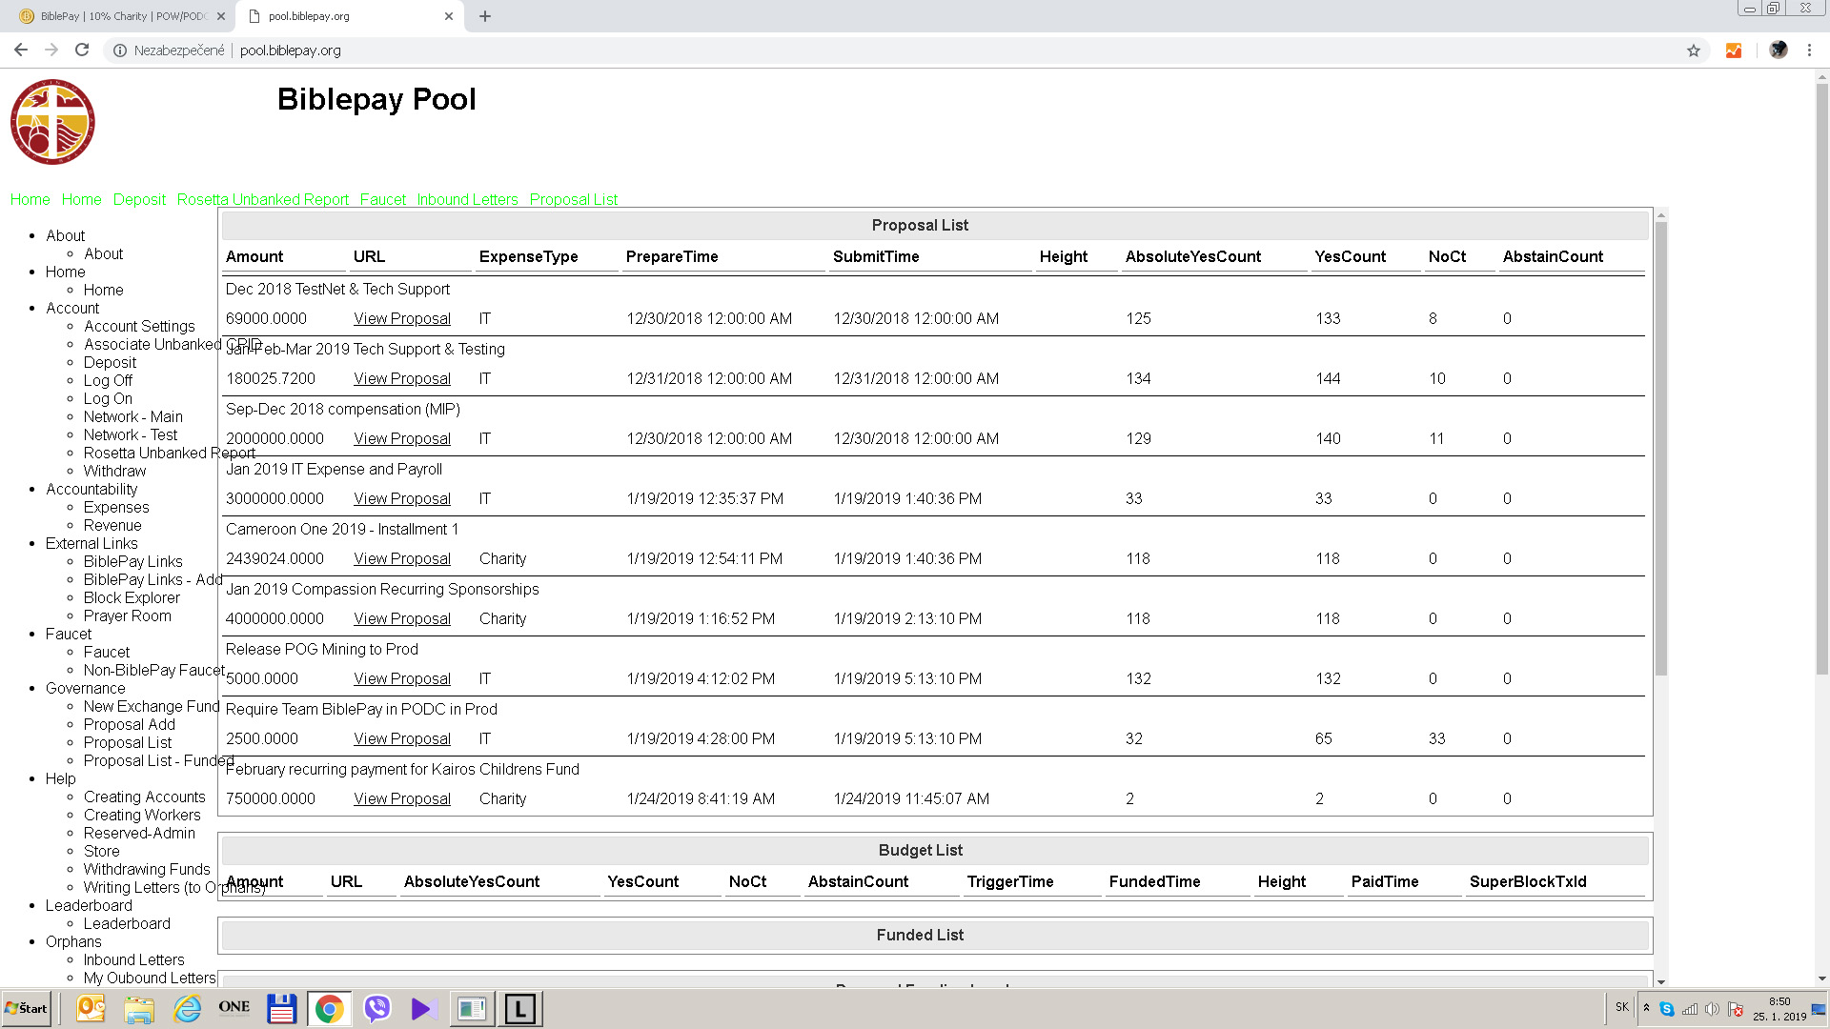
Task: Click the site info icon in address bar
Action: (120, 50)
